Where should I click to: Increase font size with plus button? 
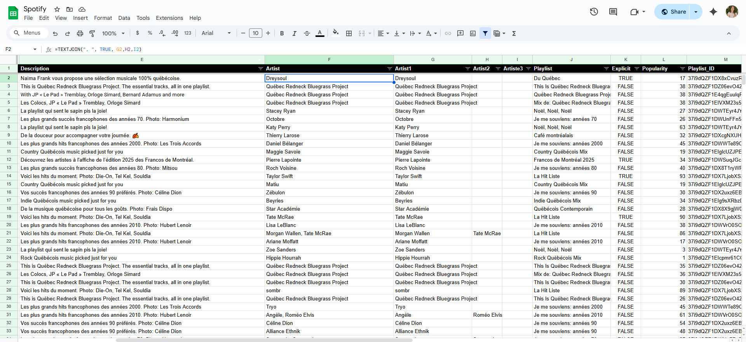268,33
